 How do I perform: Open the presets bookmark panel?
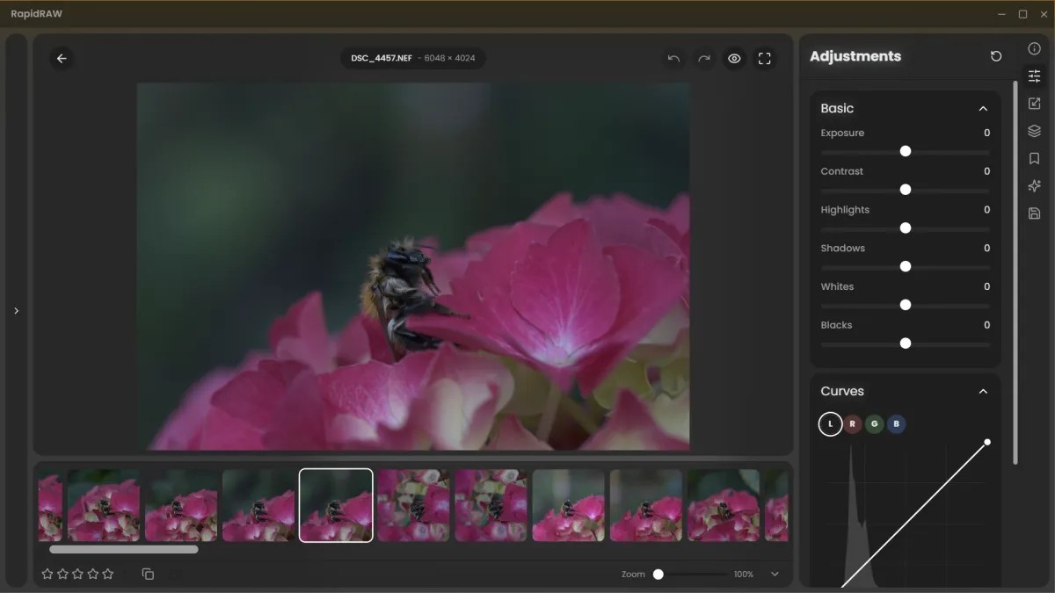coord(1035,159)
